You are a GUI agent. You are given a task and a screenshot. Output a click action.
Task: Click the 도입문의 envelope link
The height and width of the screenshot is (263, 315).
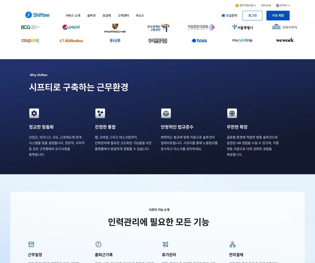(229, 16)
